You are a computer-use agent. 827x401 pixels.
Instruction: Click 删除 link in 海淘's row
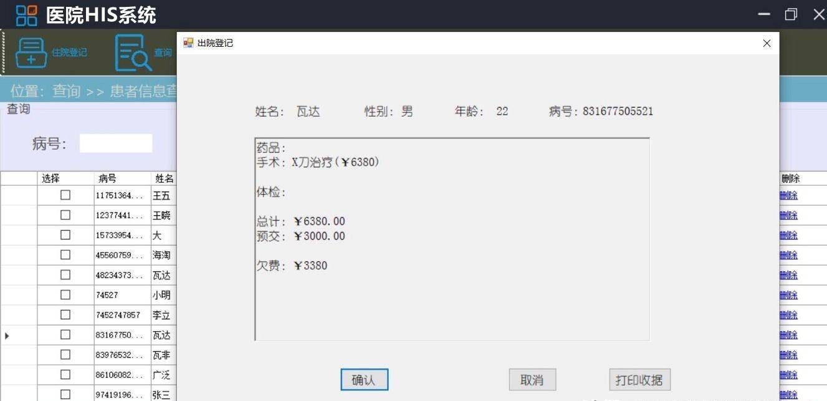click(x=788, y=256)
